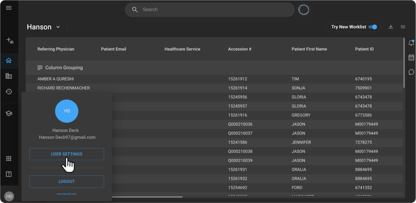Click the download worklist icon
Screen dimensions: 416x203
pyautogui.click(x=391, y=27)
